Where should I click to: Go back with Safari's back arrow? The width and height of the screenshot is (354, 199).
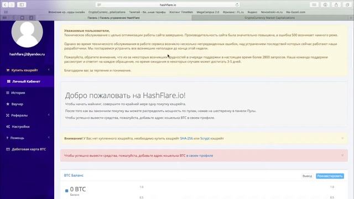tap(5, 5)
